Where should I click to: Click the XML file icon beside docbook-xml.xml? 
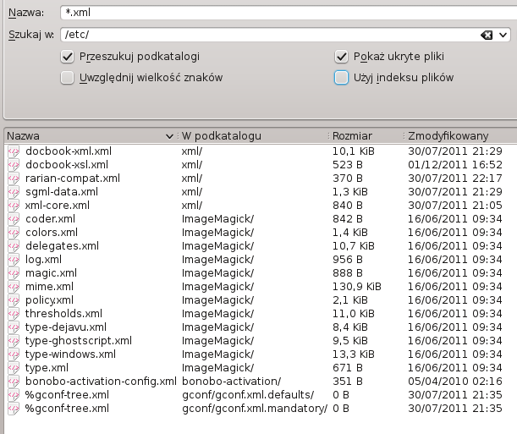pos(13,151)
